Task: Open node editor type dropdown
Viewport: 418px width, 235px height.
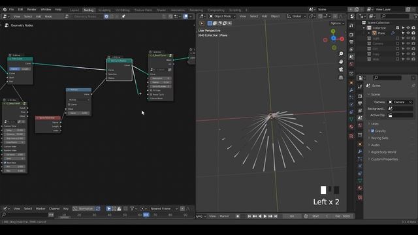Action: click(x=6, y=16)
